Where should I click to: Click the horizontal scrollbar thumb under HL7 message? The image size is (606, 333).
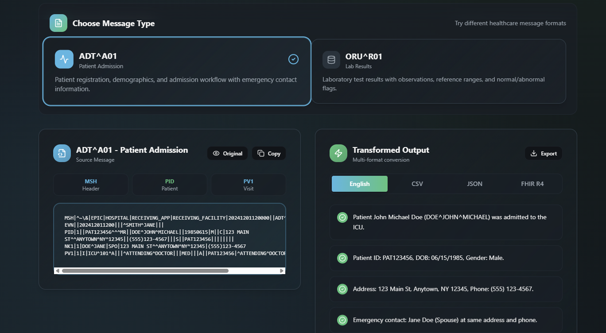(145, 271)
